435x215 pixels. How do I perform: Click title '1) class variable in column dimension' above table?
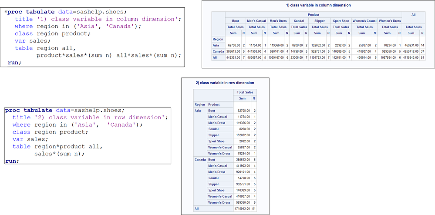click(318, 5)
